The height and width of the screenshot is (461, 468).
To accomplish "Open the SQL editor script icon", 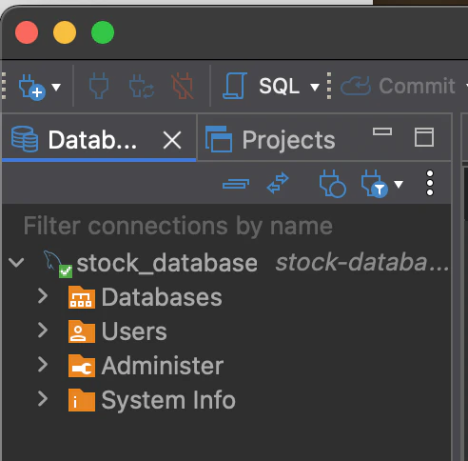I will (235, 86).
